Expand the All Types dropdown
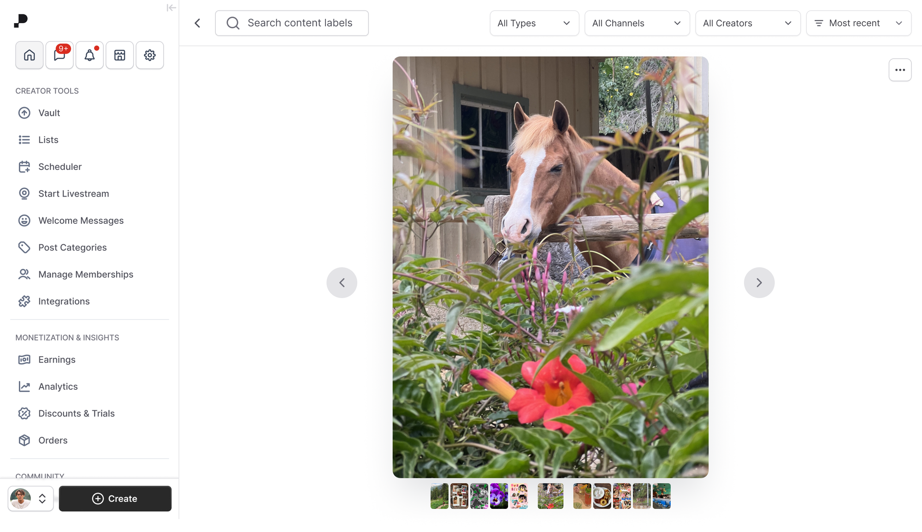Image resolution: width=922 pixels, height=532 pixels. pyautogui.click(x=534, y=23)
